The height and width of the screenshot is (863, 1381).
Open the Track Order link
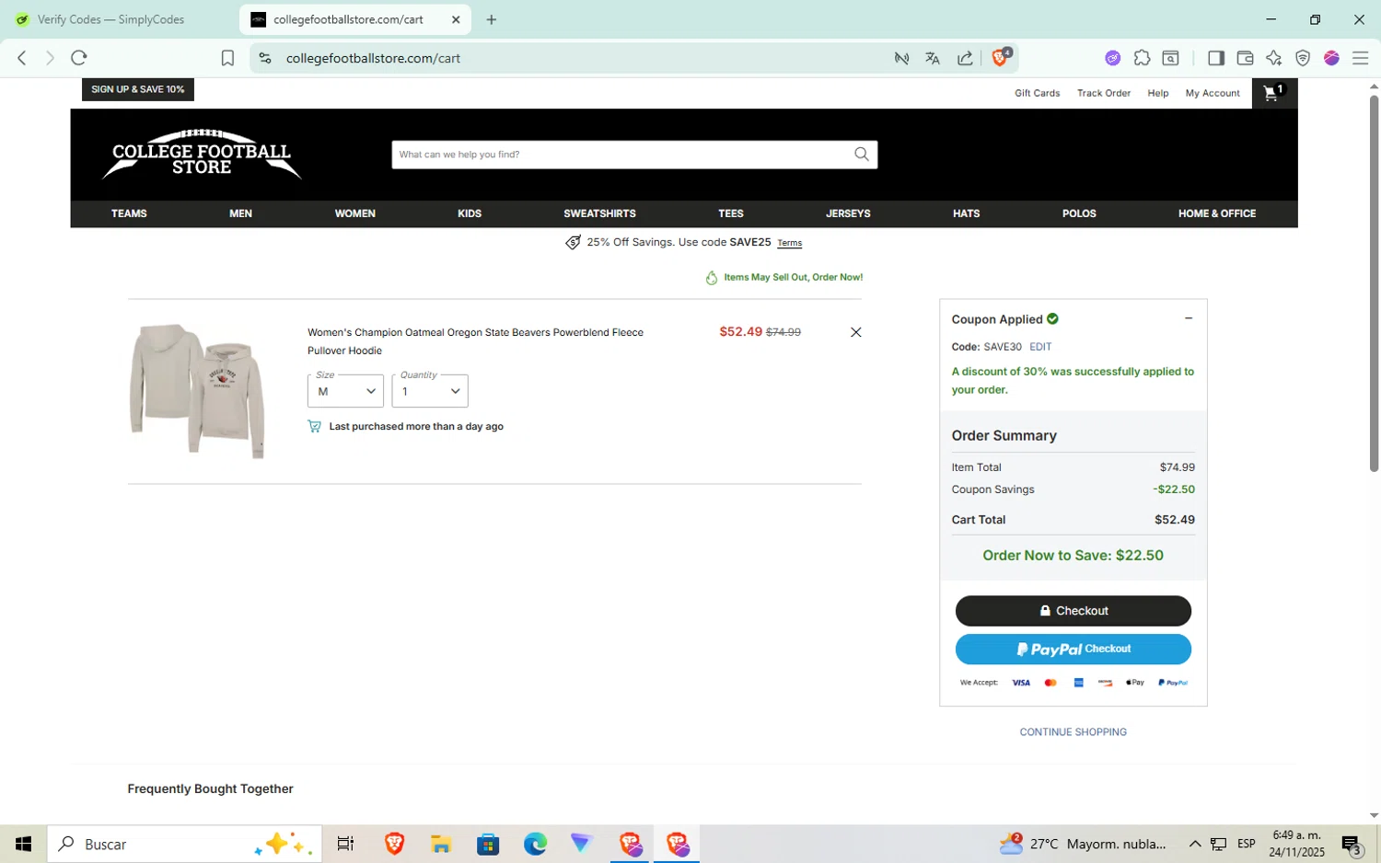pos(1103,93)
